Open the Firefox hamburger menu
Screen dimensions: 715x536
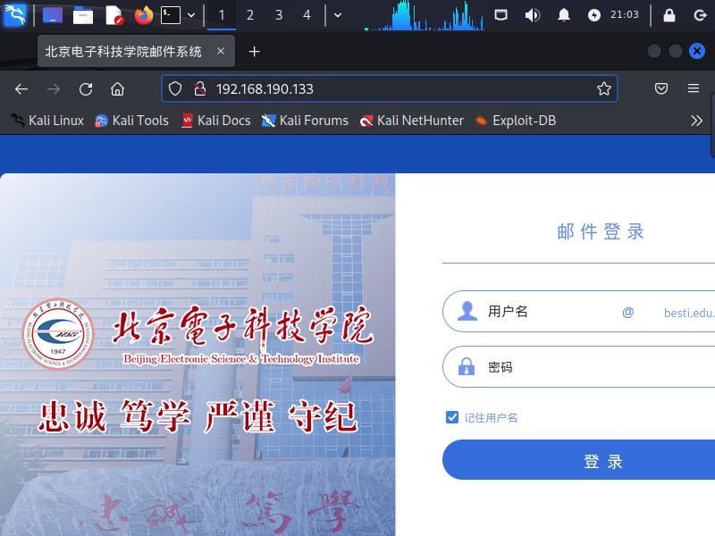tap(694, 88)
